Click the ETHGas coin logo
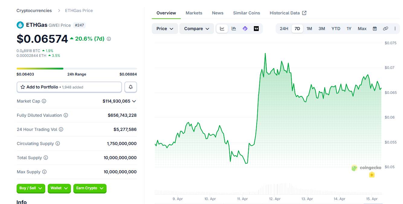This screenshot has width=403, height=204. click(20, 25)
